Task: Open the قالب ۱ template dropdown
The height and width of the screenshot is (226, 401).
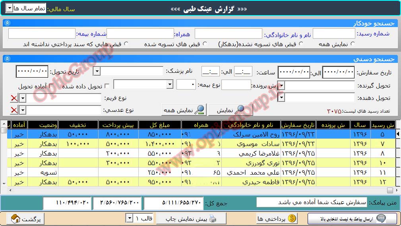Action: tap(129, 218)
